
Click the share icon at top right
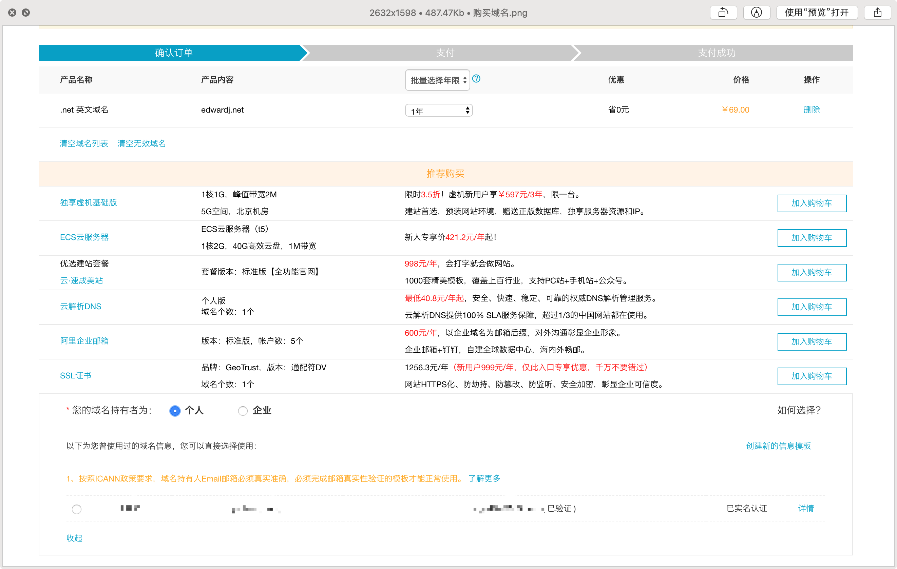click(x=877, y=13)
